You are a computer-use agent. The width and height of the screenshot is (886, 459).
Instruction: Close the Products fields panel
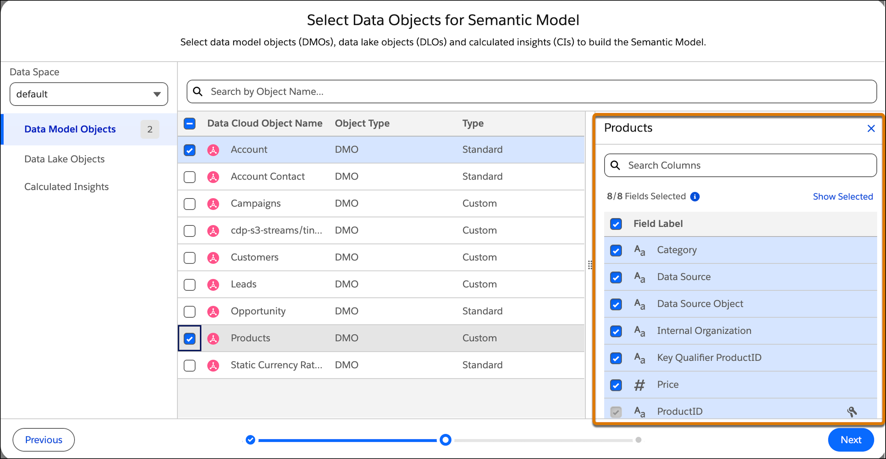click(x=871, y=128)
